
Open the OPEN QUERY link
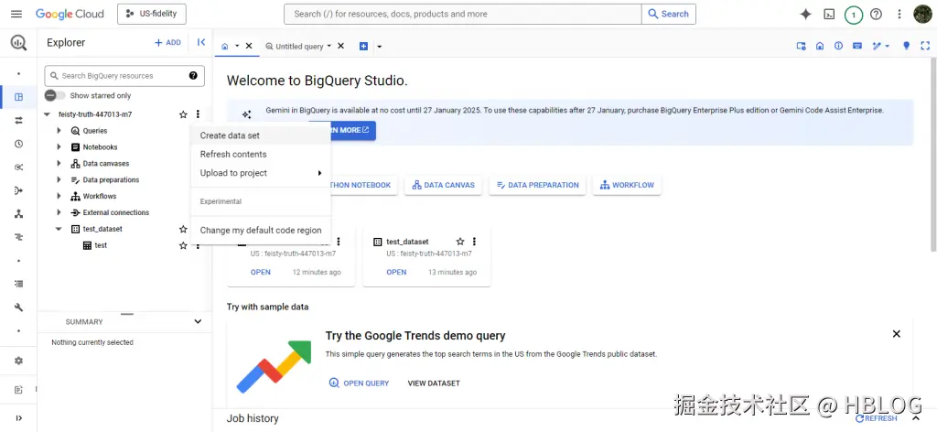(359, 383)
